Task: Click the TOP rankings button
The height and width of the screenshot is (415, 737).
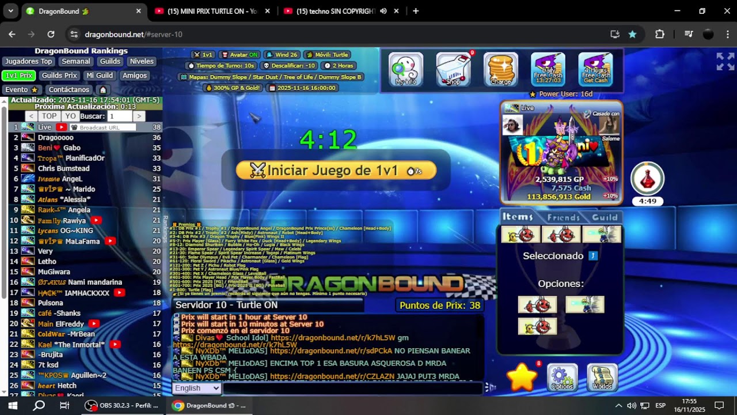Action: 50,116
